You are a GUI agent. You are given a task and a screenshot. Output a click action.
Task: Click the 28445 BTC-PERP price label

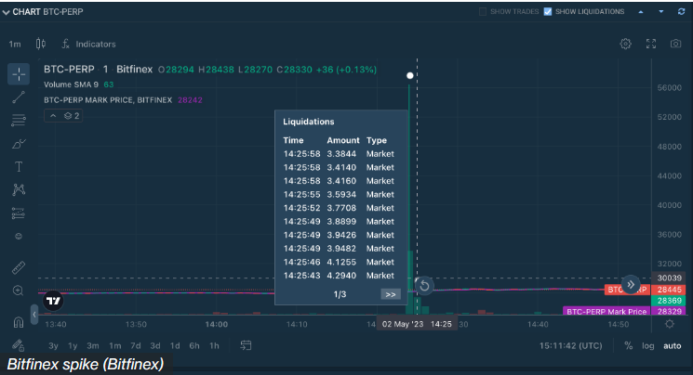point(669,290)
